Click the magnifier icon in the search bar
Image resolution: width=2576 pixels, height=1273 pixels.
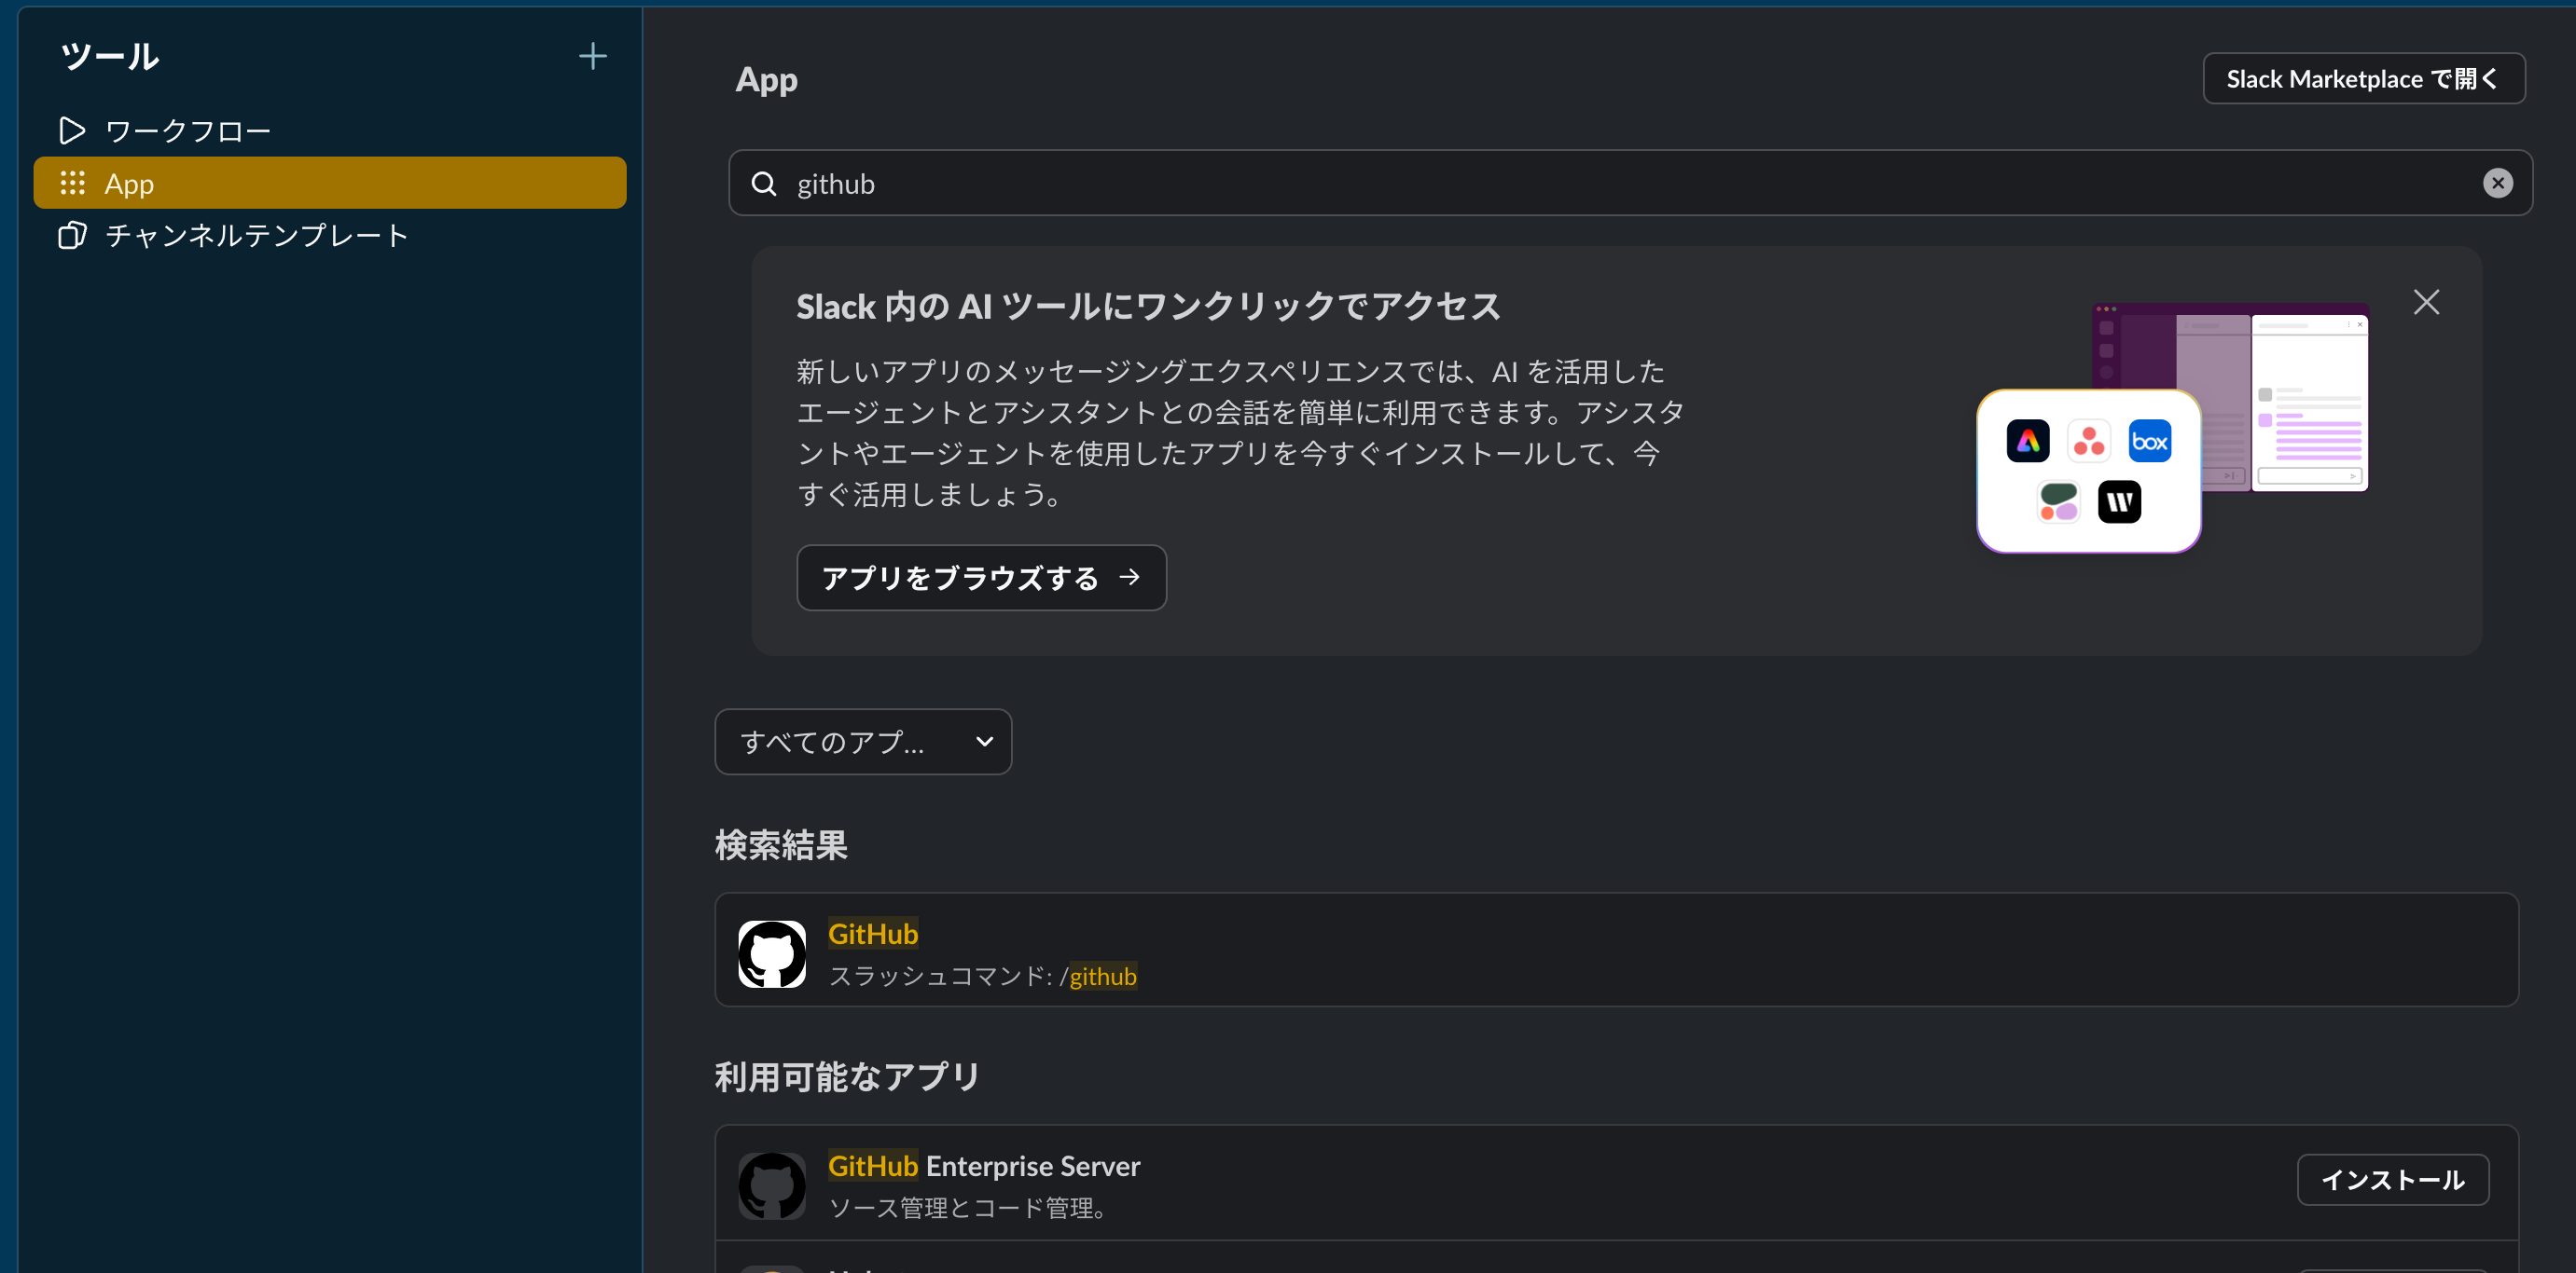pos(764,184)
